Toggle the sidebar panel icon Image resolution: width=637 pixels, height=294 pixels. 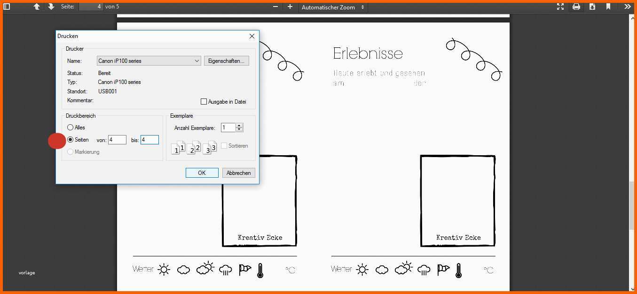tap(7, 7)
